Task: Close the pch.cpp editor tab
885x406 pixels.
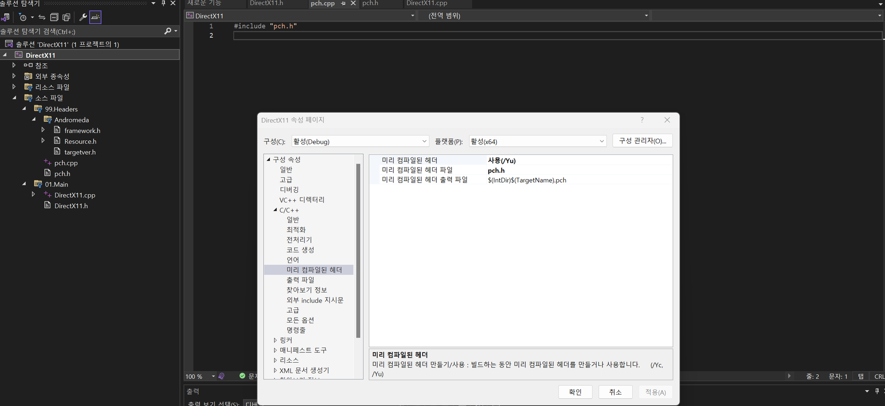Action: tap(353, 3)
